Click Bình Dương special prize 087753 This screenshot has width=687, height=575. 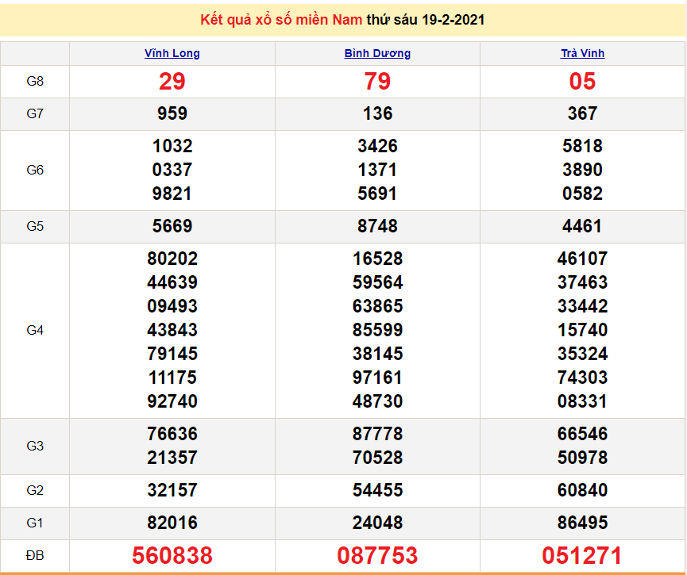coord(377,555)
